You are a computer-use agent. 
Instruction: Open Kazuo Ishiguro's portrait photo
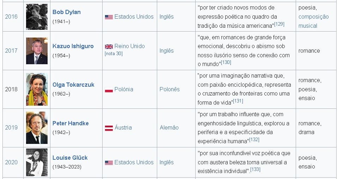point(37,51)
